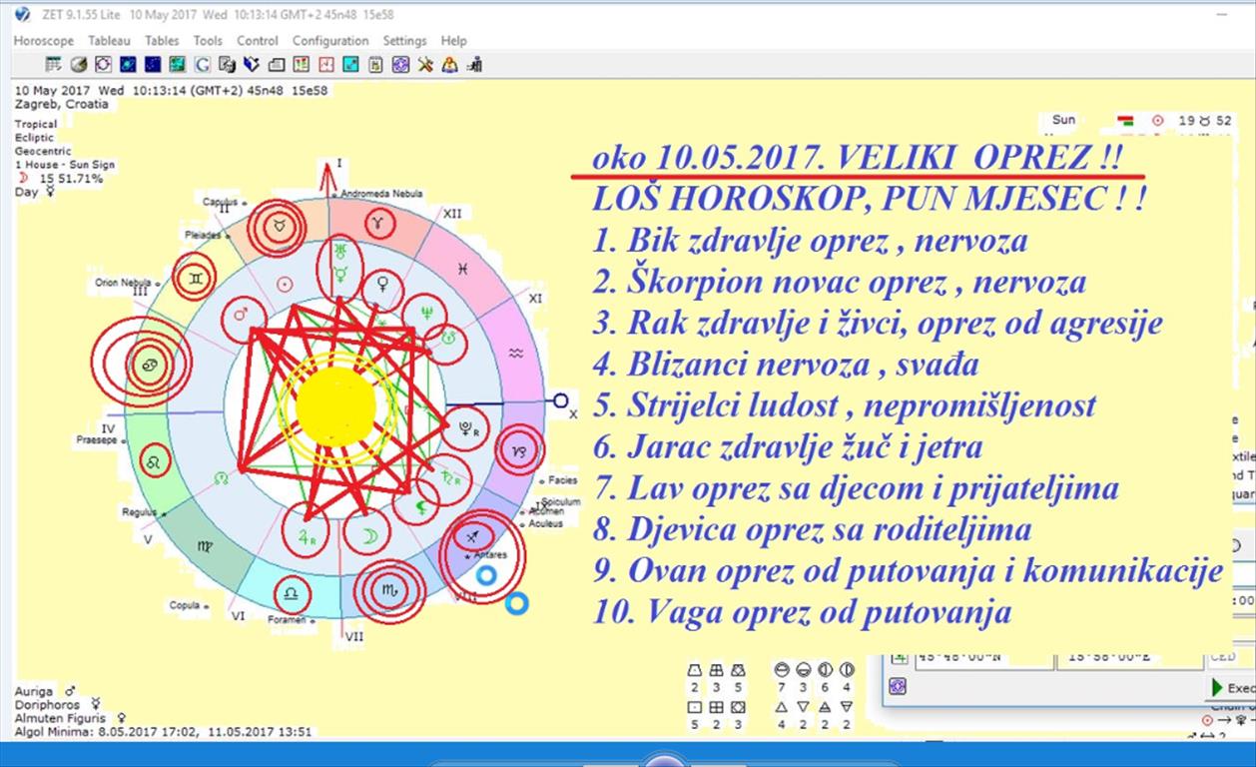Click the red grid table toolbar icon

301,65
